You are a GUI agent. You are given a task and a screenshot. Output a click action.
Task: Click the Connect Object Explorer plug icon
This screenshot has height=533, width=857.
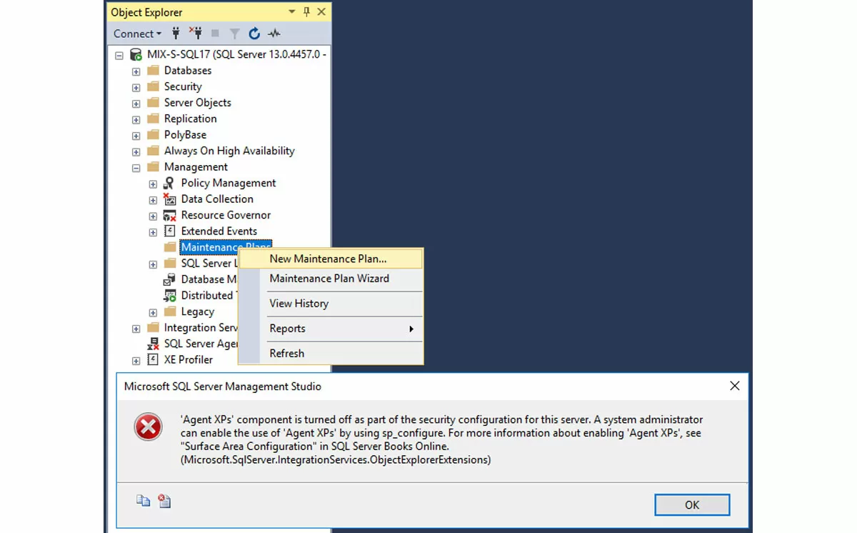(x=176, y=34)
